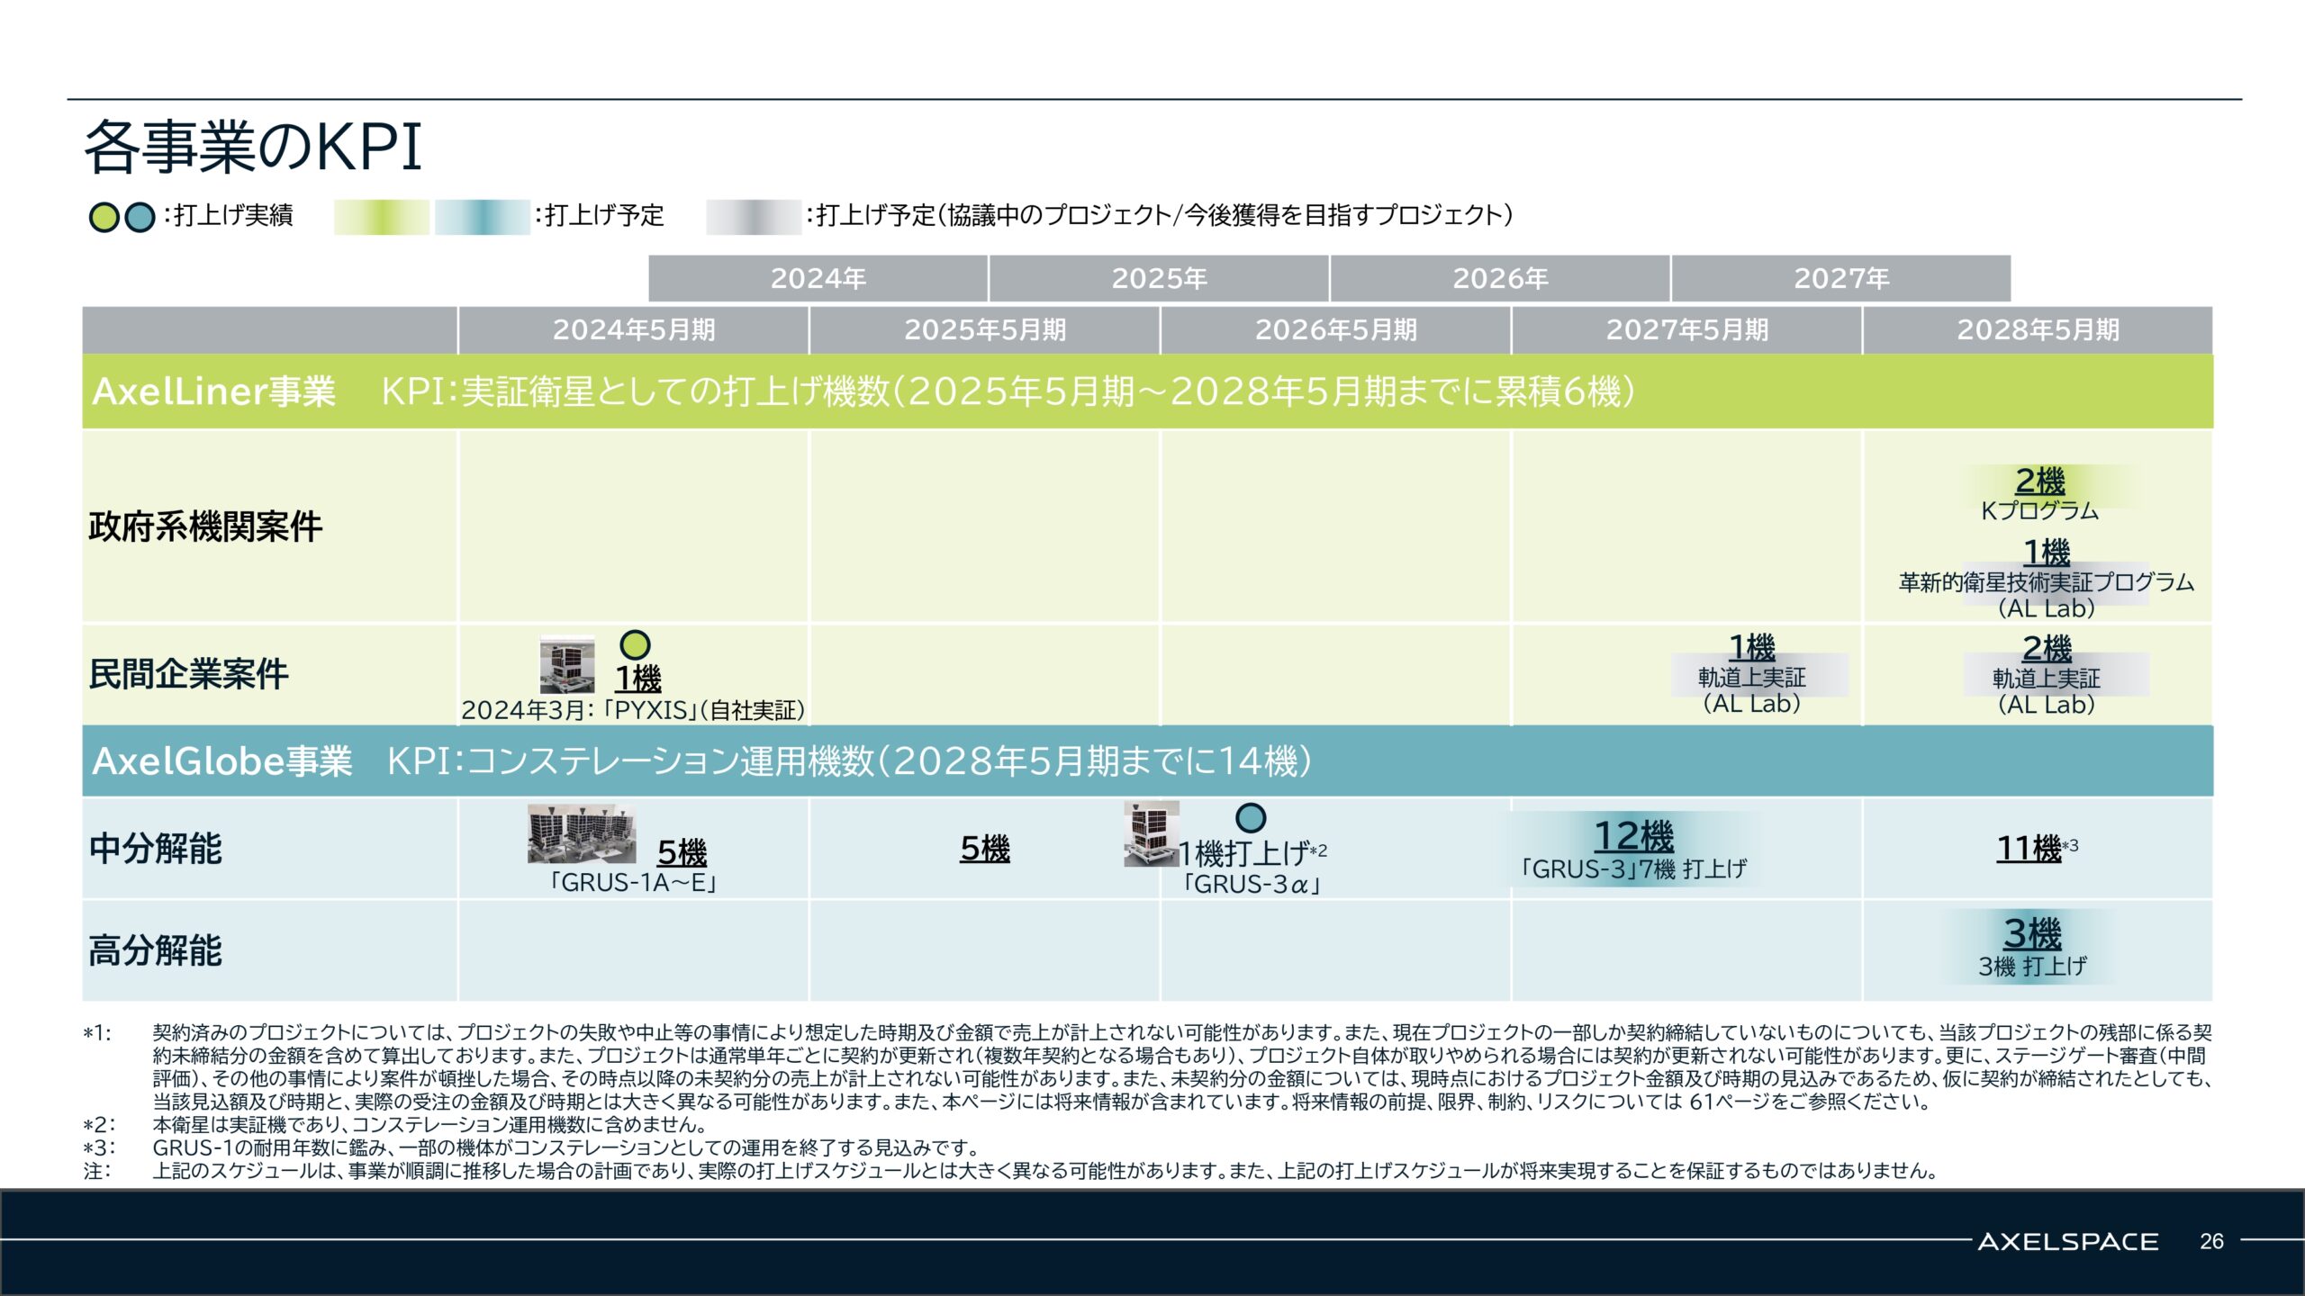Click the page number 26
Image resolution: width=2305 pixels, height=1296 pixels.
coord(2211,1242)
